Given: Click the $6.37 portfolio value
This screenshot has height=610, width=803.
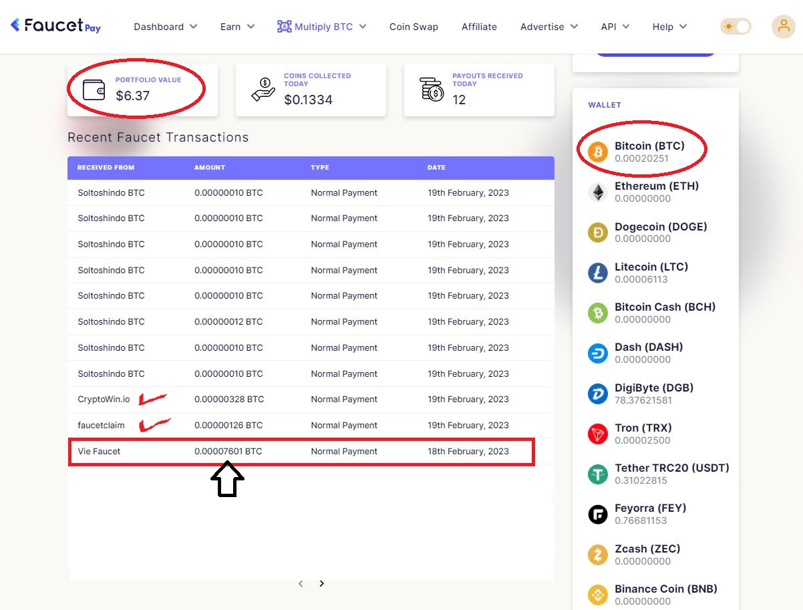Looking at the screenshot, I should click(133, 96).
